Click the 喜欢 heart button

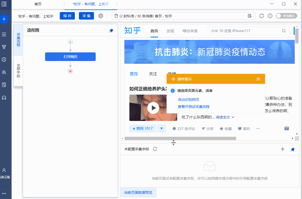coord(244,129)
